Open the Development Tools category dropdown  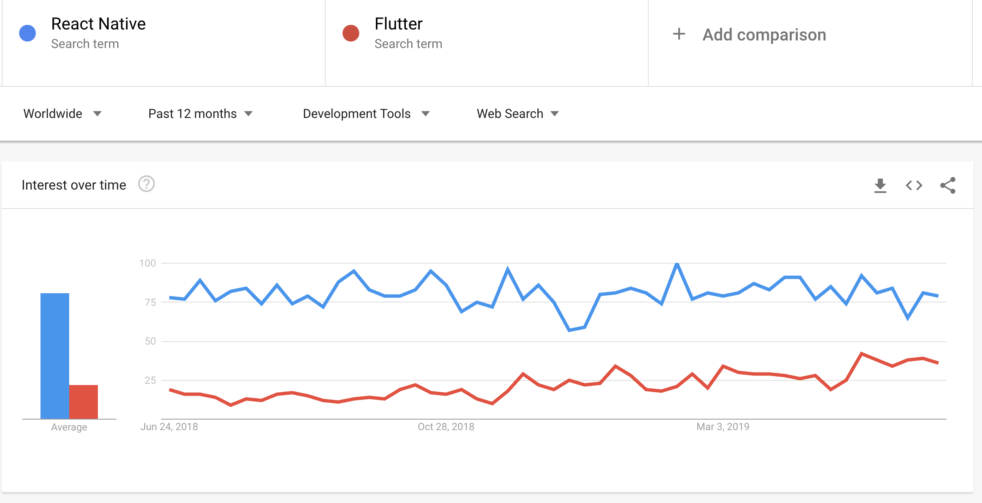[366, 114]
